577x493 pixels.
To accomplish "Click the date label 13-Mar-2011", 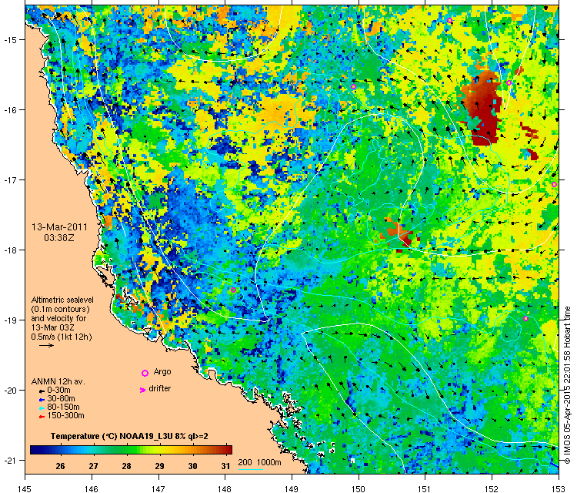I will (x=59, y=227).
